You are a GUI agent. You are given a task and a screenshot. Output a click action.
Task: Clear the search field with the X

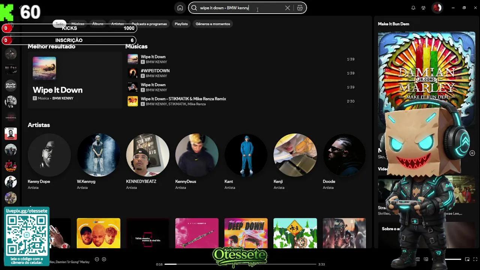point(288,8)
